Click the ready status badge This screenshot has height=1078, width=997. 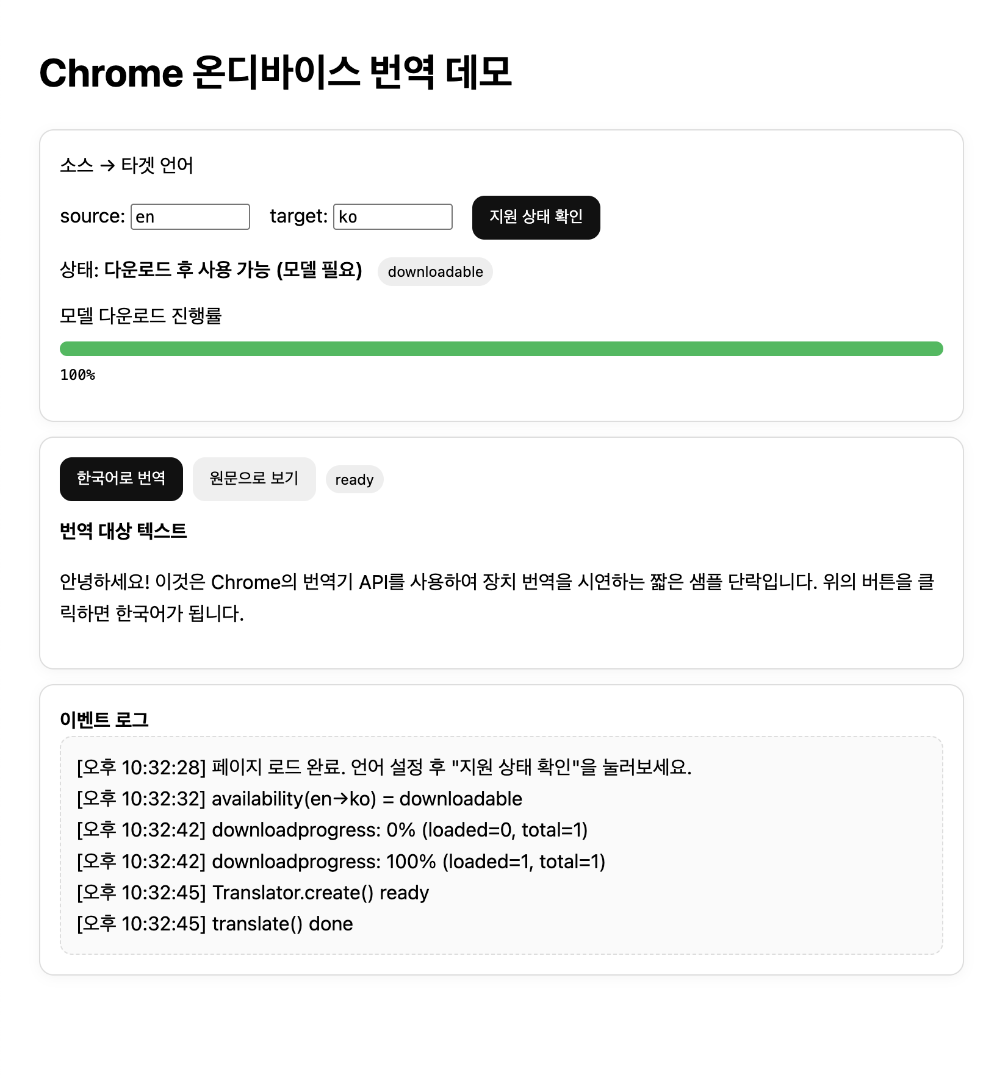pyautogui.click(x=354, y=480)
